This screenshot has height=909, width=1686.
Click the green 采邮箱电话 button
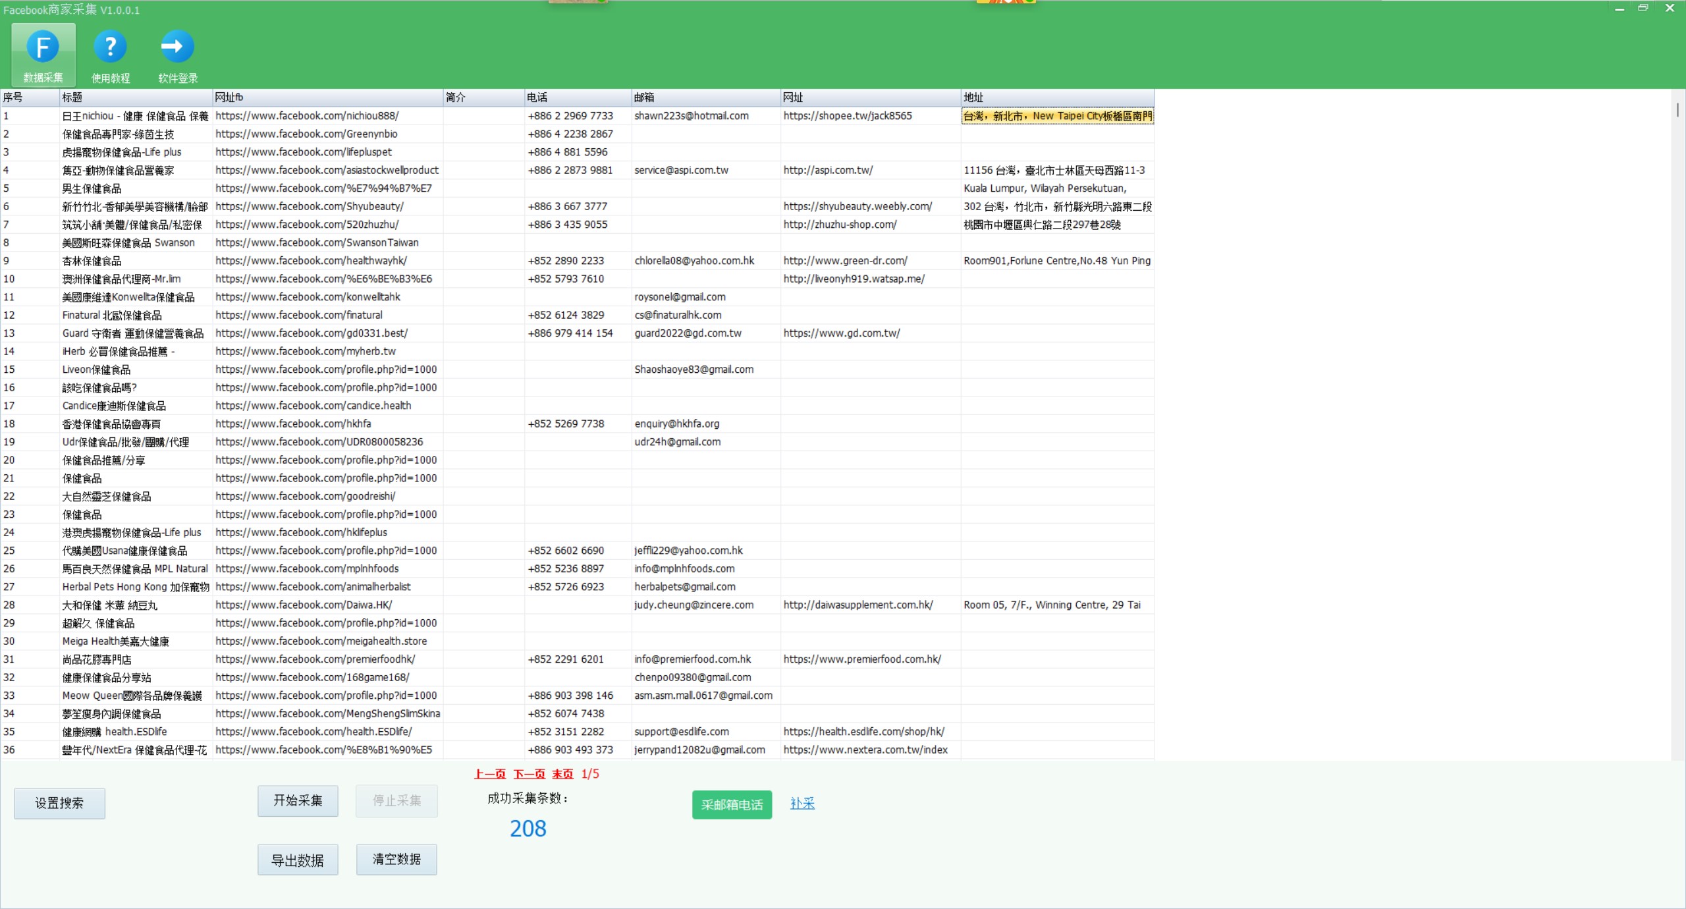(732, 805)
